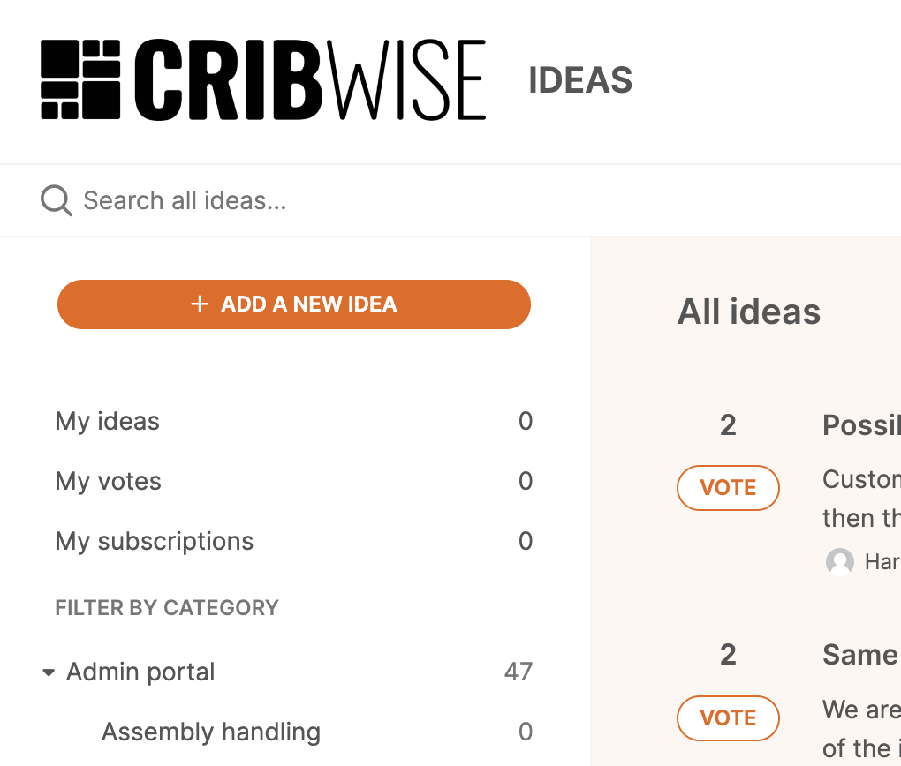
Task: Filter by Admin portal category
Action: coord(140,672)
